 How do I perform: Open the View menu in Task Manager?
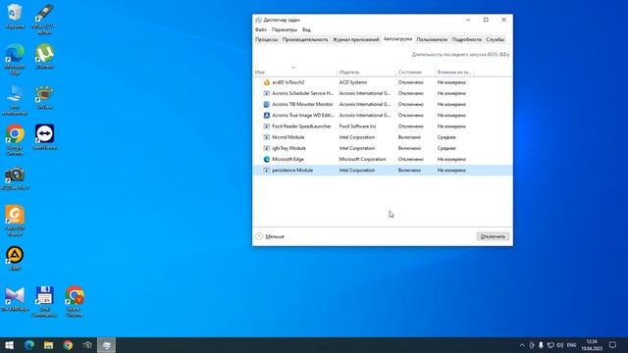306,29
